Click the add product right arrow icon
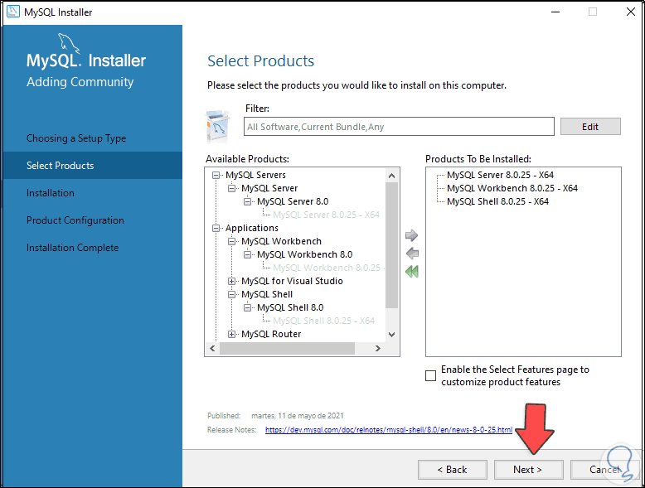Screen dimensions: 645x488 [x=412, y=236]
